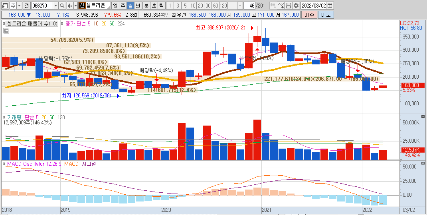
Task: Close the MACD Oscillator panel with X
Action: click(423, 163)
